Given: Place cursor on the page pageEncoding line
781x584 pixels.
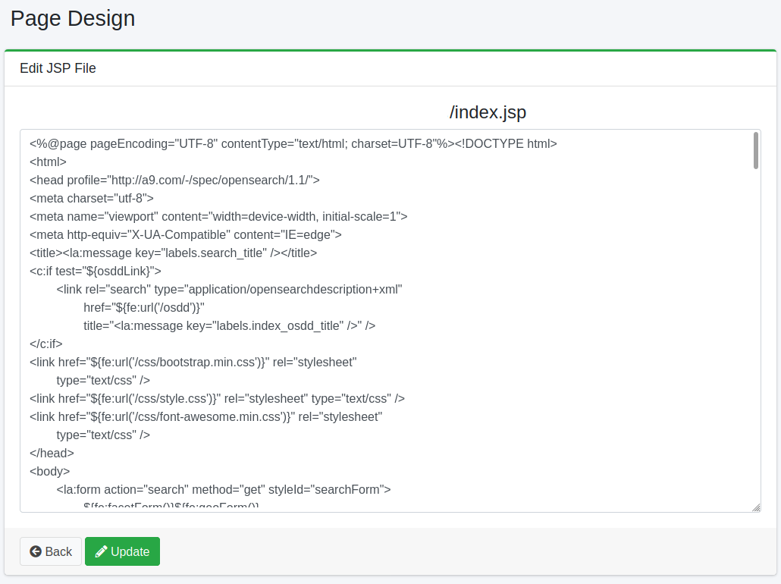Looking at the screenshot, I should [x=293, y=143].
